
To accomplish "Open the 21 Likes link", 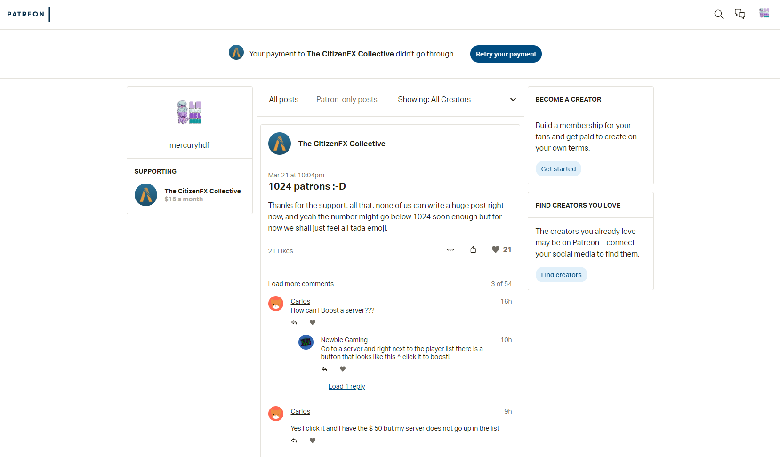I will 281,251.
